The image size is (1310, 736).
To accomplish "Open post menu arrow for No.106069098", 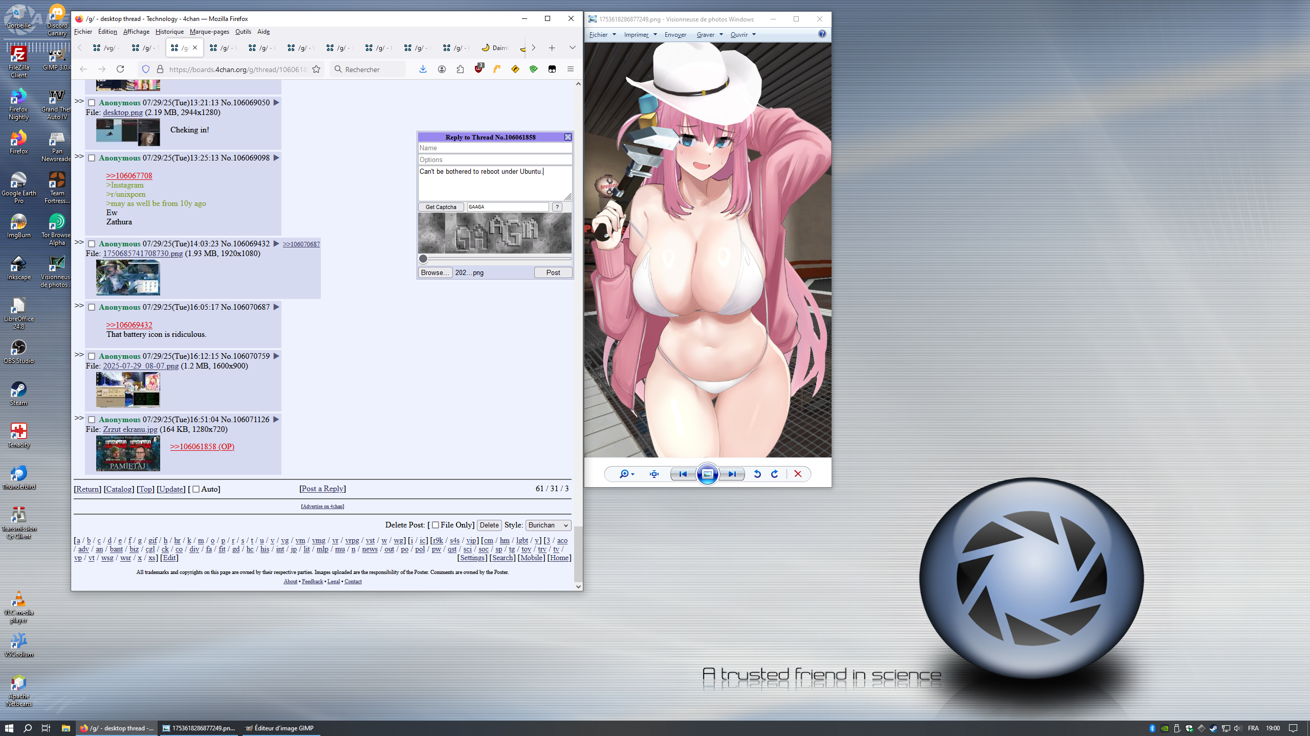I will [276, 158].
